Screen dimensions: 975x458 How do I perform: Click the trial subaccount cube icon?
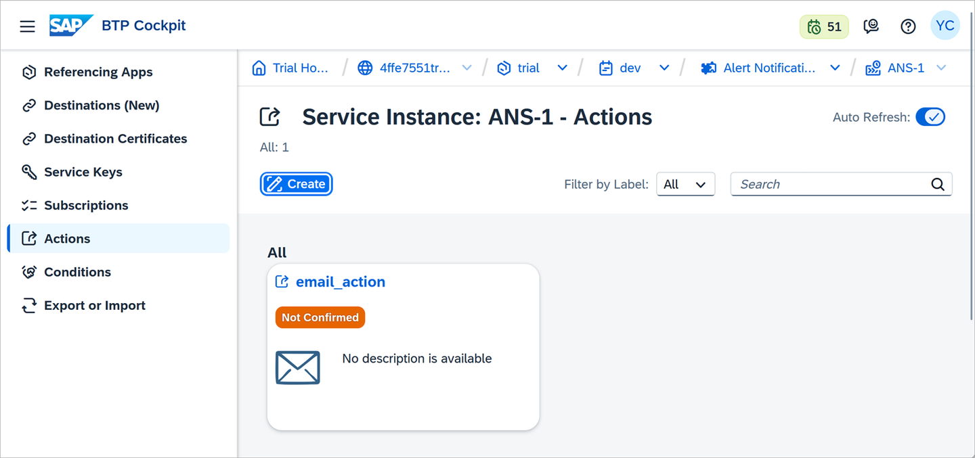click(504, 68)
